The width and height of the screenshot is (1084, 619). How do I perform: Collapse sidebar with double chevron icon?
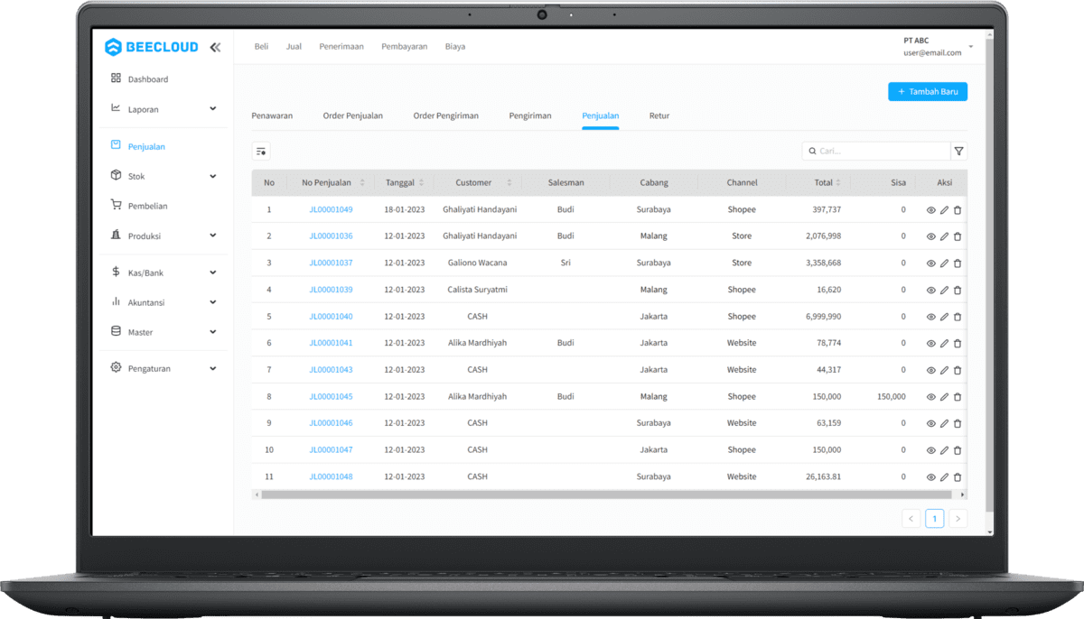coord(215,47)
